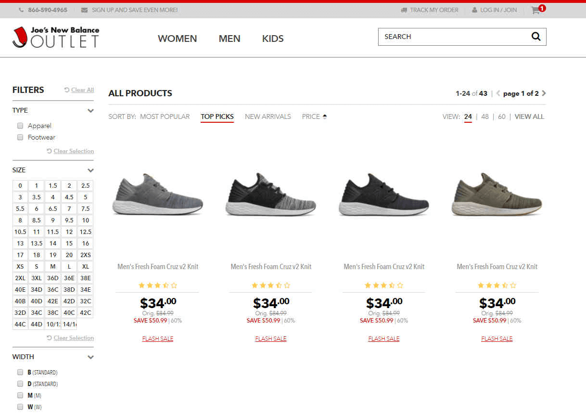This screenshot has height=414, width=586.
Task: Click Flash Sale under first product
Action: point(157,339)
